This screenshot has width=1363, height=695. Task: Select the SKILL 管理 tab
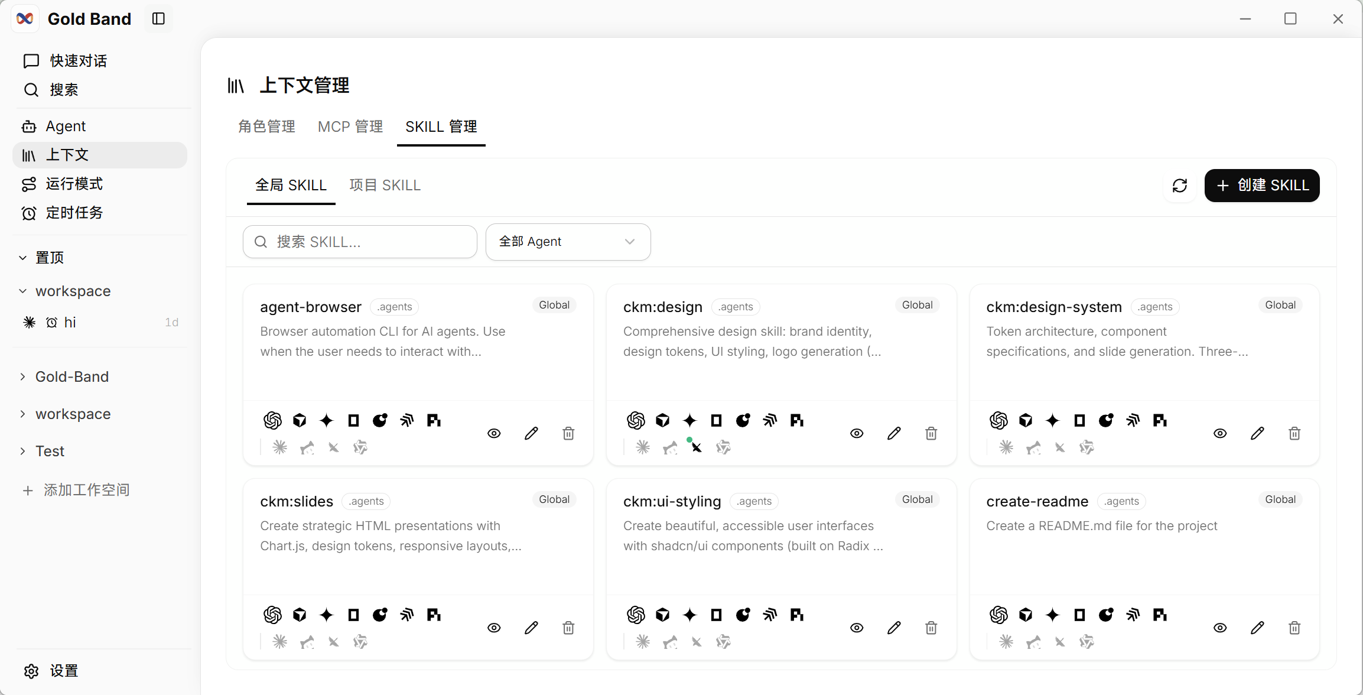pos(441,126)
